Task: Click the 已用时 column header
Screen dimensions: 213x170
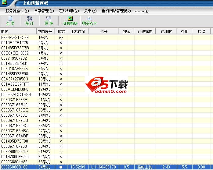Action: pyautogui.click(x=166, y=31)
